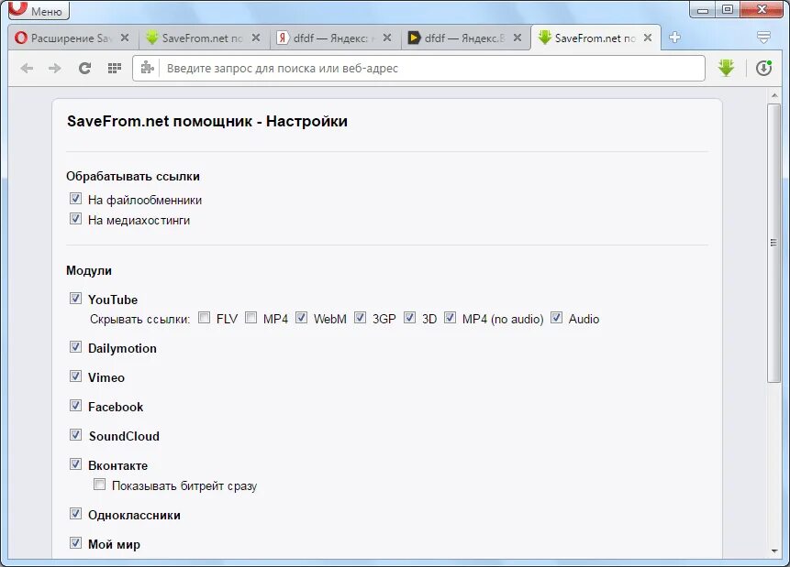Click the SaveFrom.net green arrow toolbar icon

(x=726, y=68)
